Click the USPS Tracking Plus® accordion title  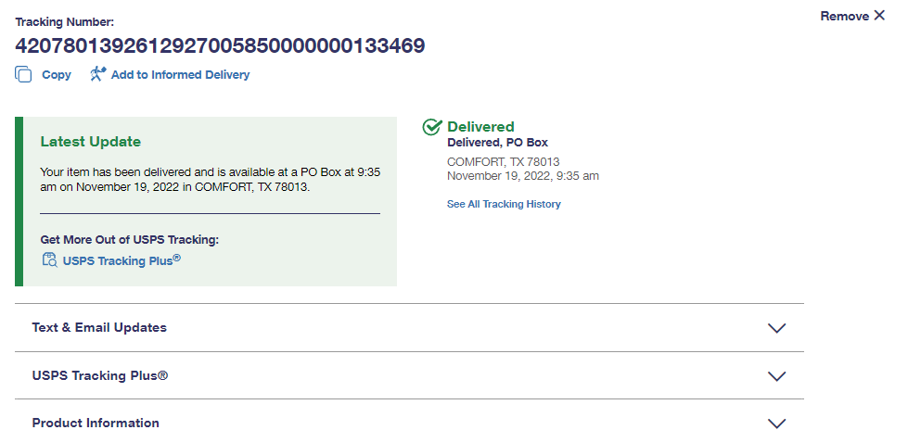99,375
